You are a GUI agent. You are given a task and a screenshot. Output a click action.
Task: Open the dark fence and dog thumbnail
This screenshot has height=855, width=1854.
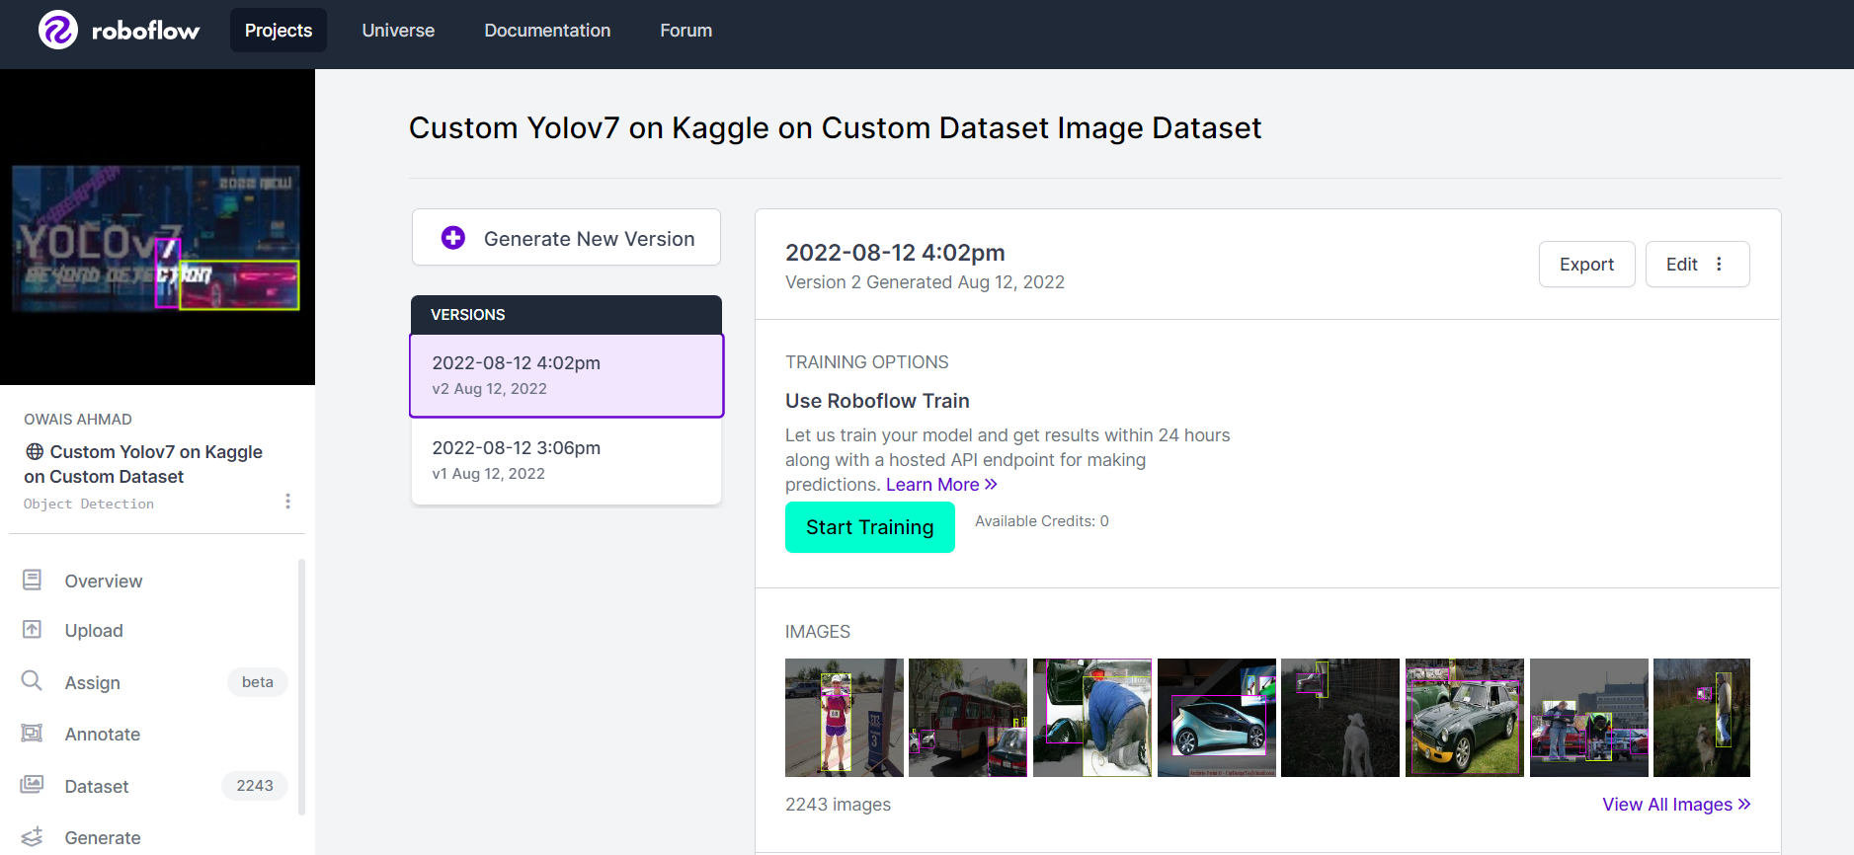click(1340, 718)
